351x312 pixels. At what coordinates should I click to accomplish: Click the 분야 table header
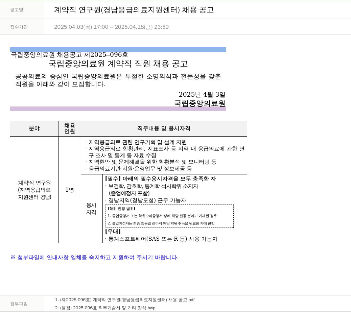(x=34, y=128)
